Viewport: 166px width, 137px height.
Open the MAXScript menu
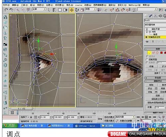pyautogui.click(x=134, y=5)
